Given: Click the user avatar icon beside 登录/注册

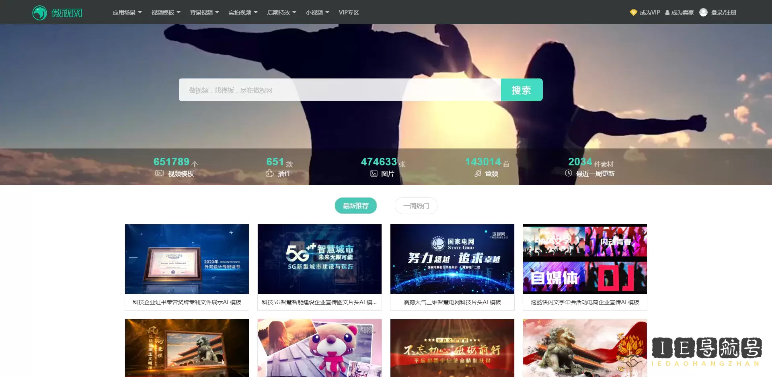Looking at the screenshot, I should coord(703,12).
